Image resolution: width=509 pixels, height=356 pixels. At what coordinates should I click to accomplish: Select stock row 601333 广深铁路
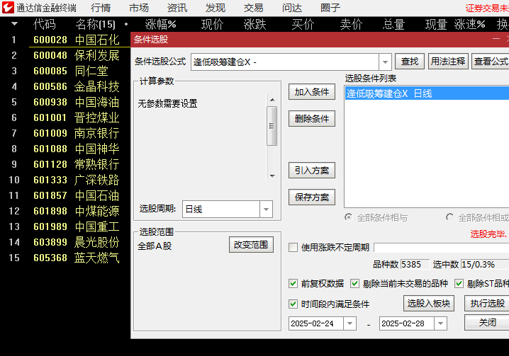[65, 180]
